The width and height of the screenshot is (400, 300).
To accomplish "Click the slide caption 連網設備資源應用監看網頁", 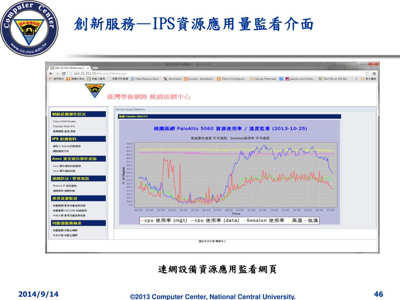I will point(217,270).
